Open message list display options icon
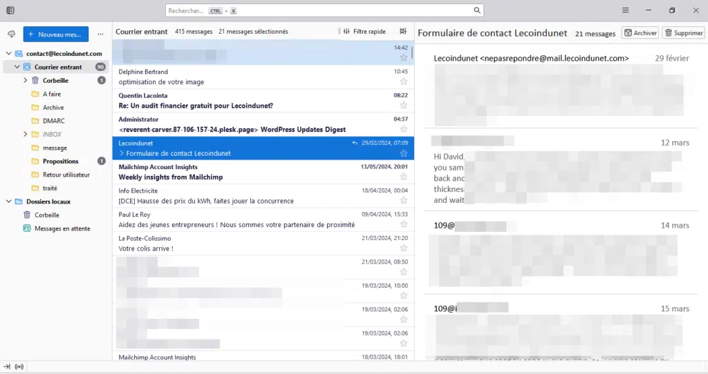Viewport: 708px width, 374px height. pos(403,31)
